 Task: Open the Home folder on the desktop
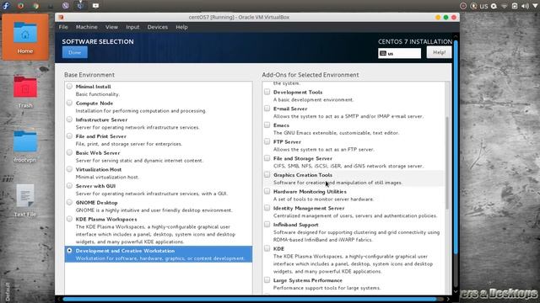point(25,37)
